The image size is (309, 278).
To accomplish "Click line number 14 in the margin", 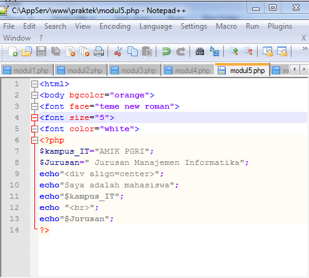I will (14, 230).
